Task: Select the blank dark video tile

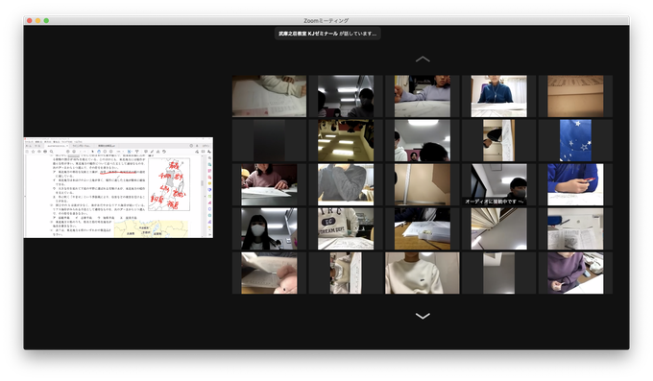Action: tap(269, 140)
